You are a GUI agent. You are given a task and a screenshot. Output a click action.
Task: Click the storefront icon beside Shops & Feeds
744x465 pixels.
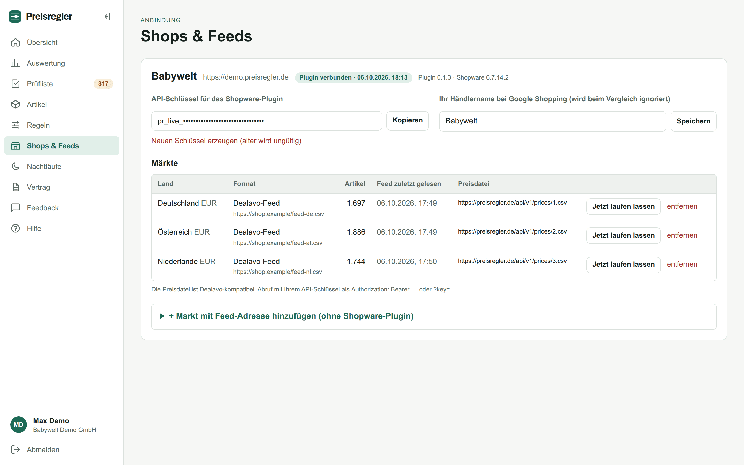tap(16, 146)
